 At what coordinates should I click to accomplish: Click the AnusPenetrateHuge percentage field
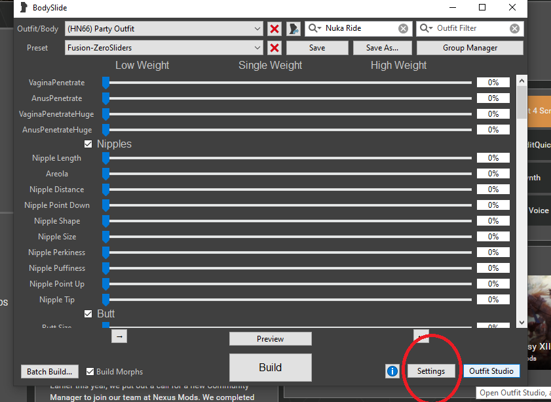pyautogui.click(x=493, y=130)
